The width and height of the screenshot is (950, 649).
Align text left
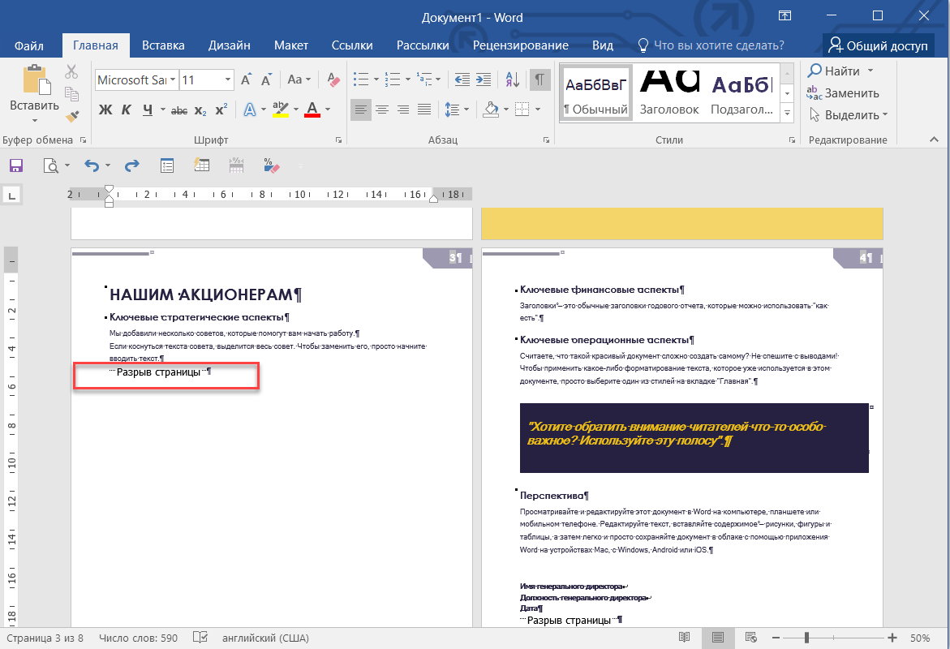[x=360, y=110]
